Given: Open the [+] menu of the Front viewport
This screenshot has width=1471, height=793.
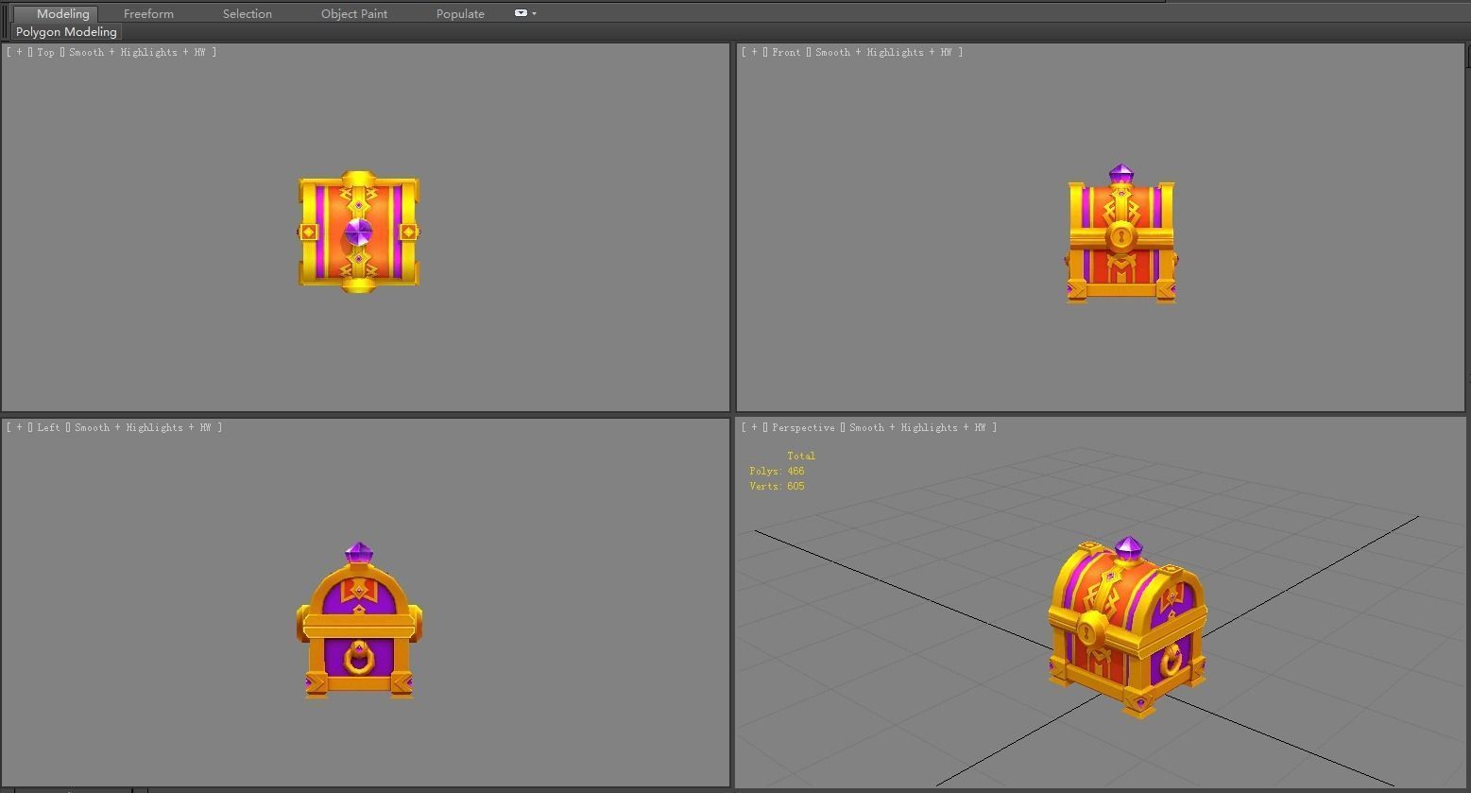Looking at the screenshot, I should [x=754, y=52].
